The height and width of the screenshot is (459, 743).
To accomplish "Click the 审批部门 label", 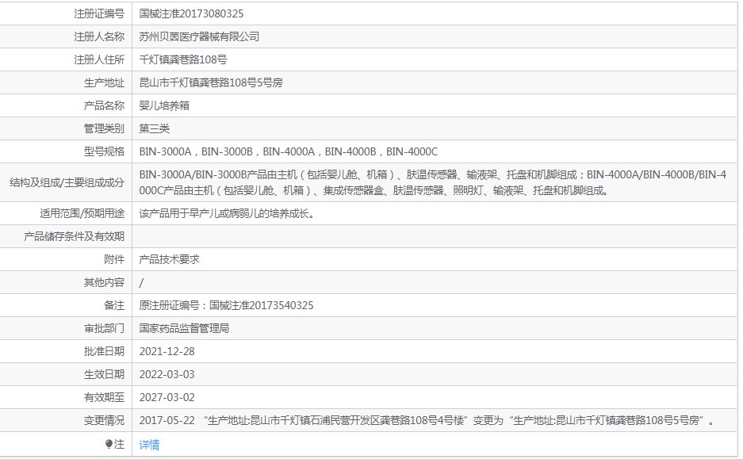I will coord(104,328).
